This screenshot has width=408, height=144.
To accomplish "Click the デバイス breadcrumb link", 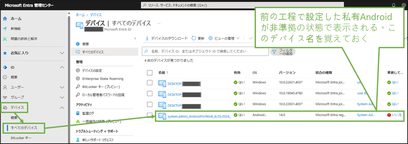I will point(96,15).
